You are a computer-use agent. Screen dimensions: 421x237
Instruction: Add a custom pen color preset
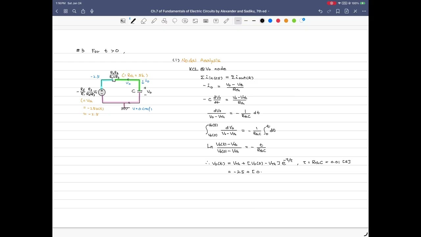pyautogui.click(x=302, y=20)
